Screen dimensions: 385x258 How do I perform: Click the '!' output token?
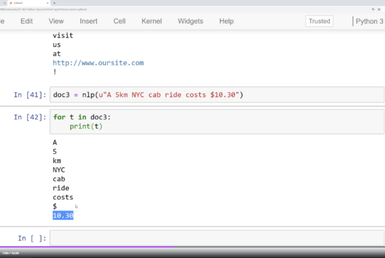[55, 72]
